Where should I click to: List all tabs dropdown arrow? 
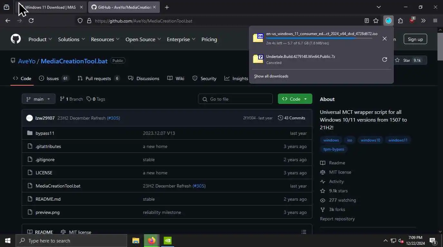(x=379, y=7)
